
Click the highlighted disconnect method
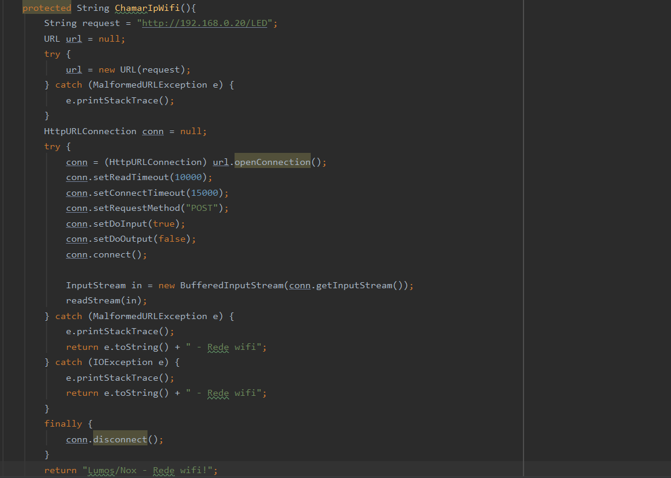[120, 439]
